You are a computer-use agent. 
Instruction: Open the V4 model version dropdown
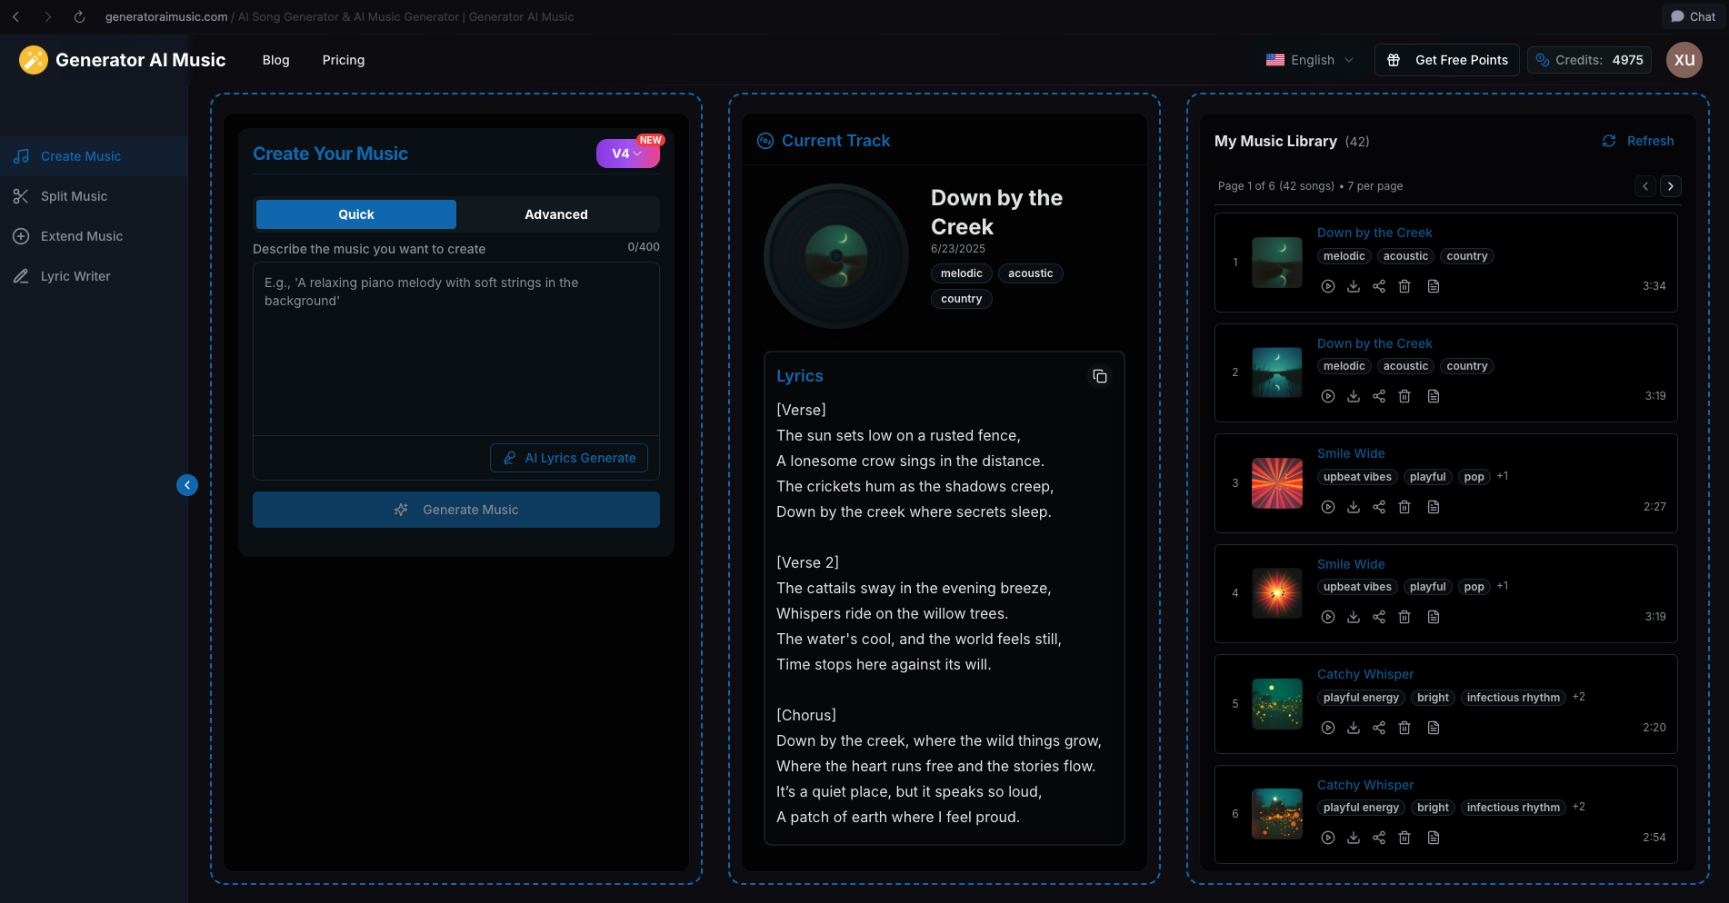[x=627, y=154]
